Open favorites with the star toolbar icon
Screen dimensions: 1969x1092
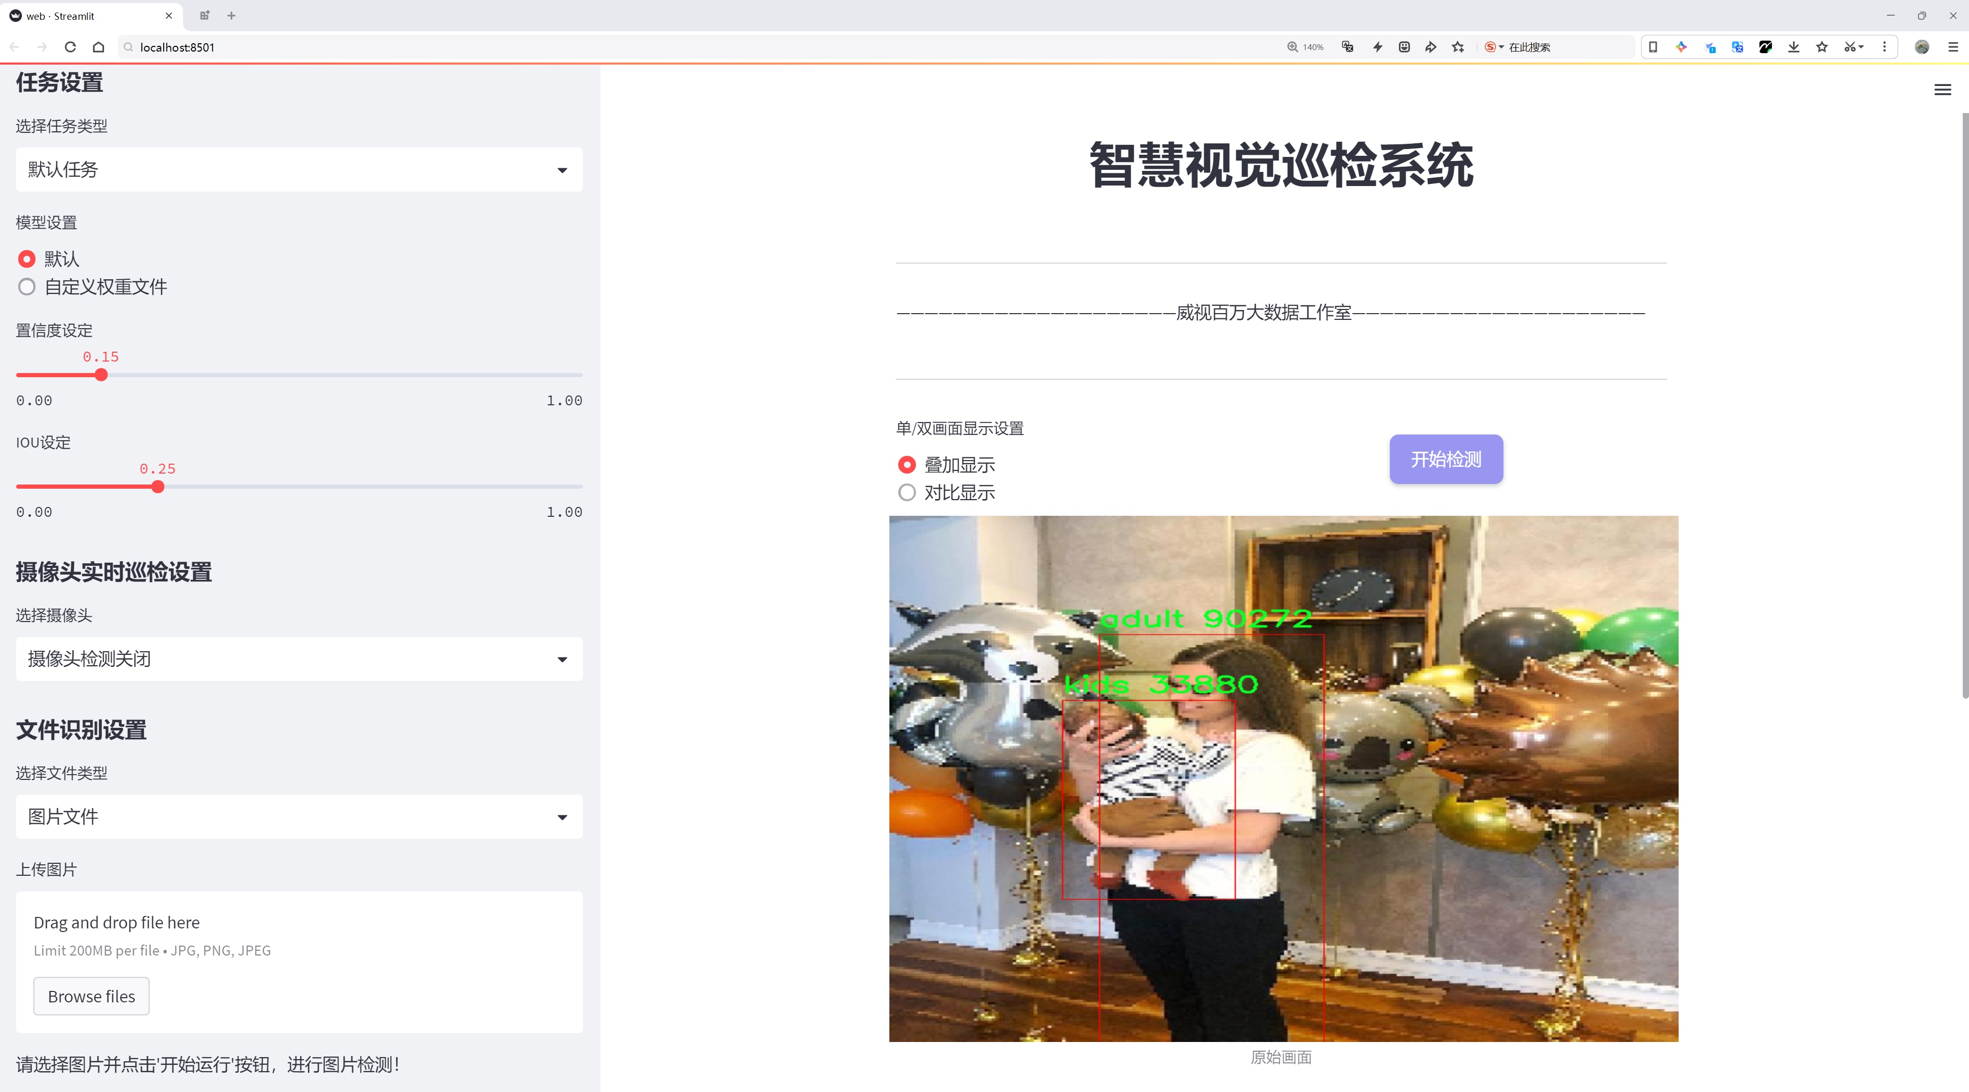[x=1822, y=46]
